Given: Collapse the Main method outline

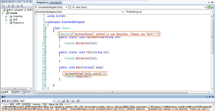Looking at the screenshot, I should (x=46, y=67).
